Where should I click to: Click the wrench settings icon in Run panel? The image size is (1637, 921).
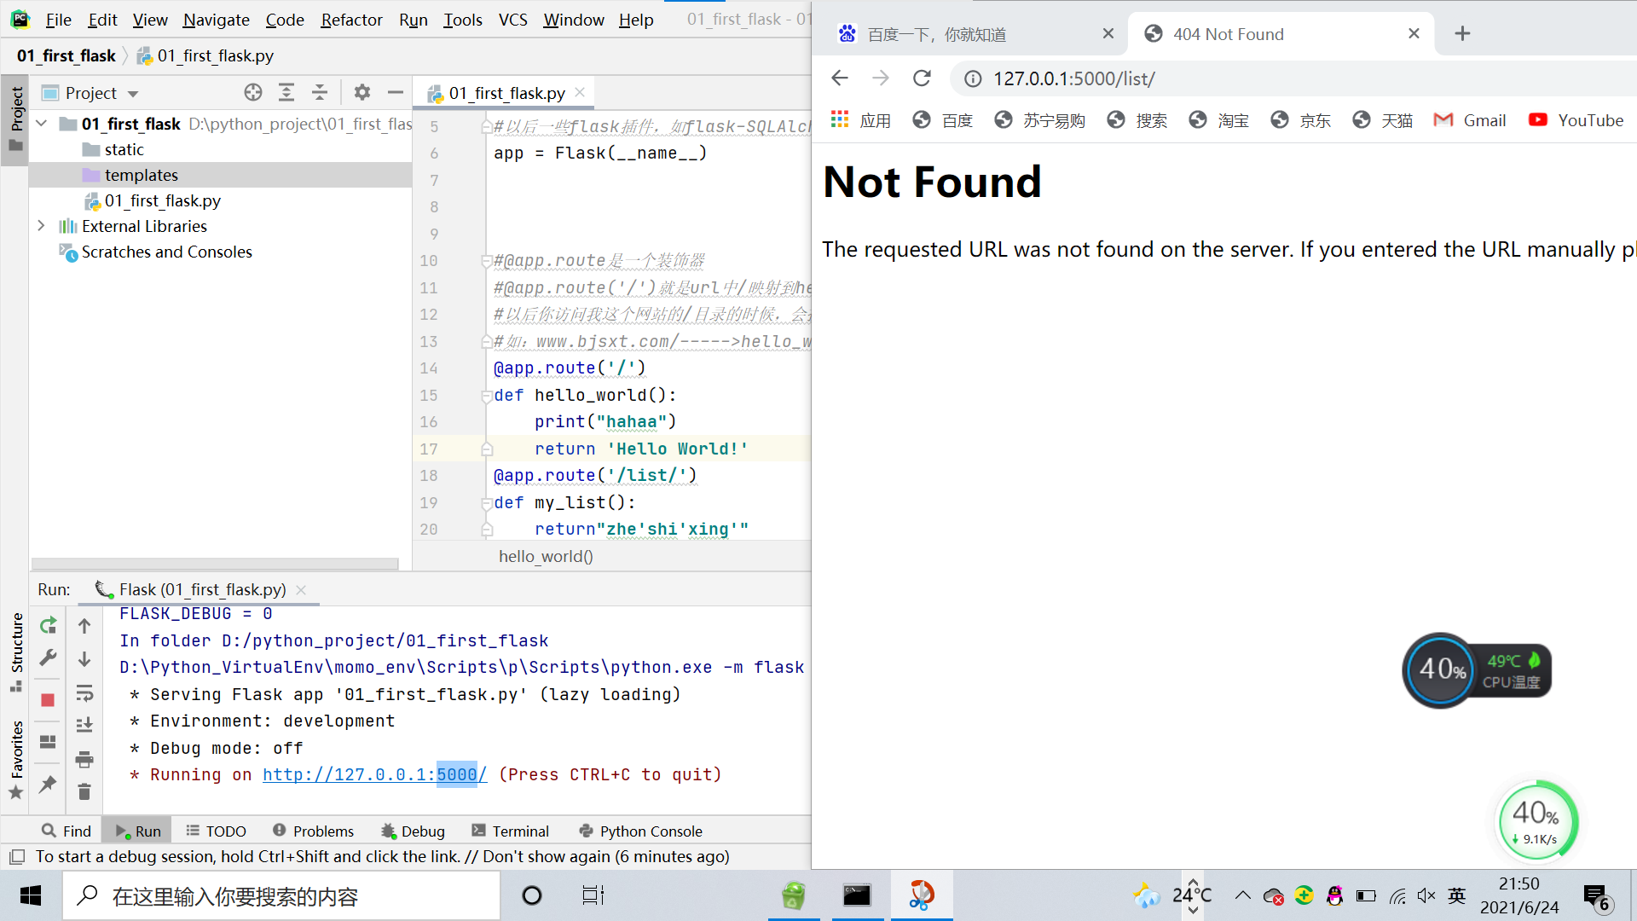[48, 657]
